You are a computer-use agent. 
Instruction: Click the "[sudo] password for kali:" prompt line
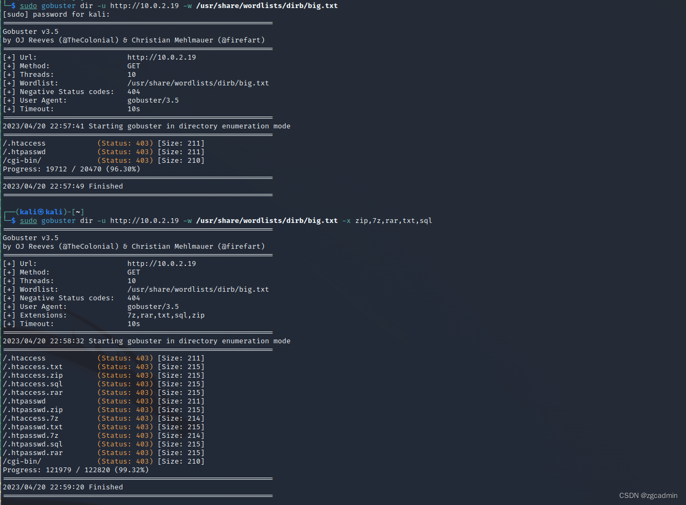click(x=56, y=15)
